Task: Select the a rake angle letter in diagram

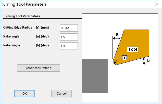Action: point(117,34)
